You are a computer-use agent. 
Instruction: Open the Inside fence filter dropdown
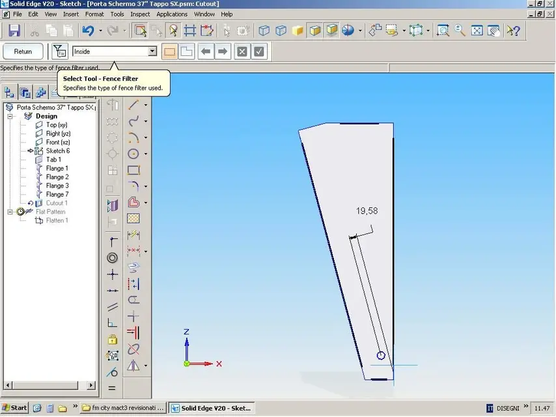(152, 51)
